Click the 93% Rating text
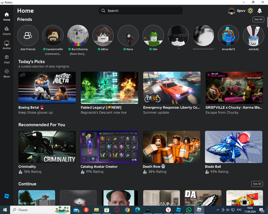268x214 pixels. [219, 172]
